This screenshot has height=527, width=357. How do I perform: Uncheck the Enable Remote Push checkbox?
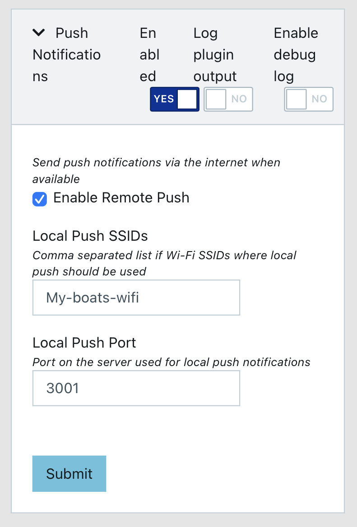point(40,199)
